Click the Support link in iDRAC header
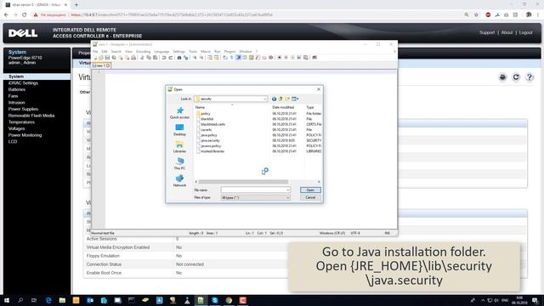The image size is (544, 306). coord(487,32)
